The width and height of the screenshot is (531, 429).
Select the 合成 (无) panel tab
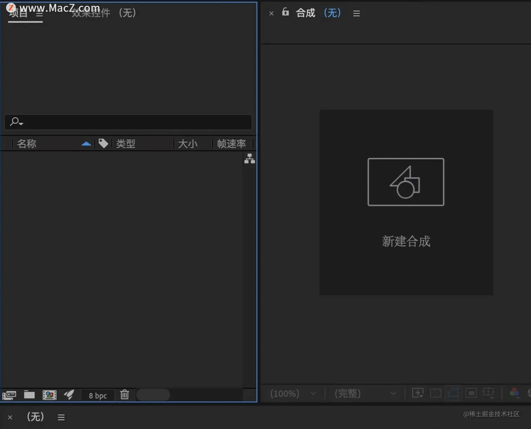point(318,13)
